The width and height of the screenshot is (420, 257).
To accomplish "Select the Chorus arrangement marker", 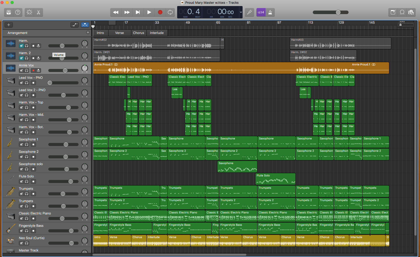I will point(139,33).
